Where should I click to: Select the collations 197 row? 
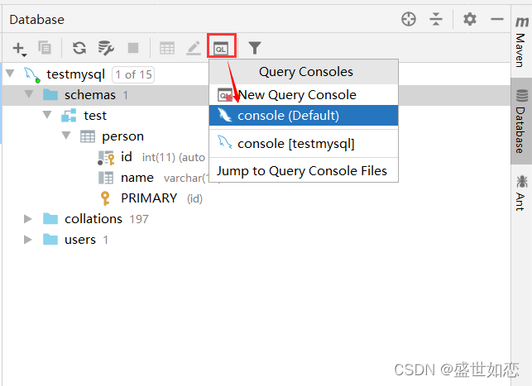click(256, 219)
